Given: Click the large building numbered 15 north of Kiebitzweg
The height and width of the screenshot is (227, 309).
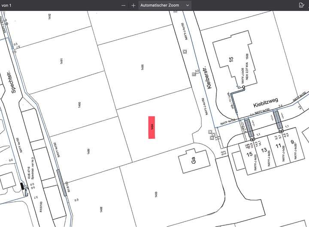Looking at the screenshot, I should [231, 60].
